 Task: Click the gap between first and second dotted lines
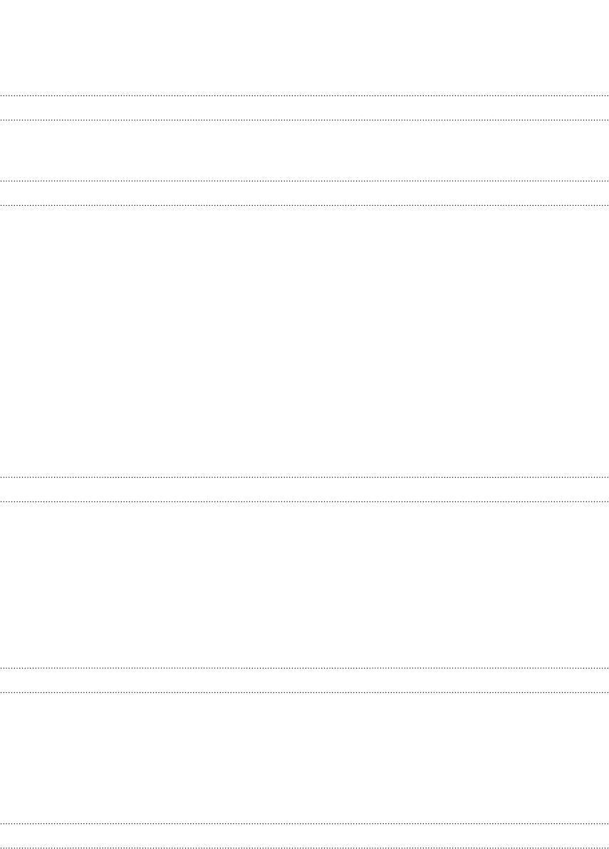point(304,108)
